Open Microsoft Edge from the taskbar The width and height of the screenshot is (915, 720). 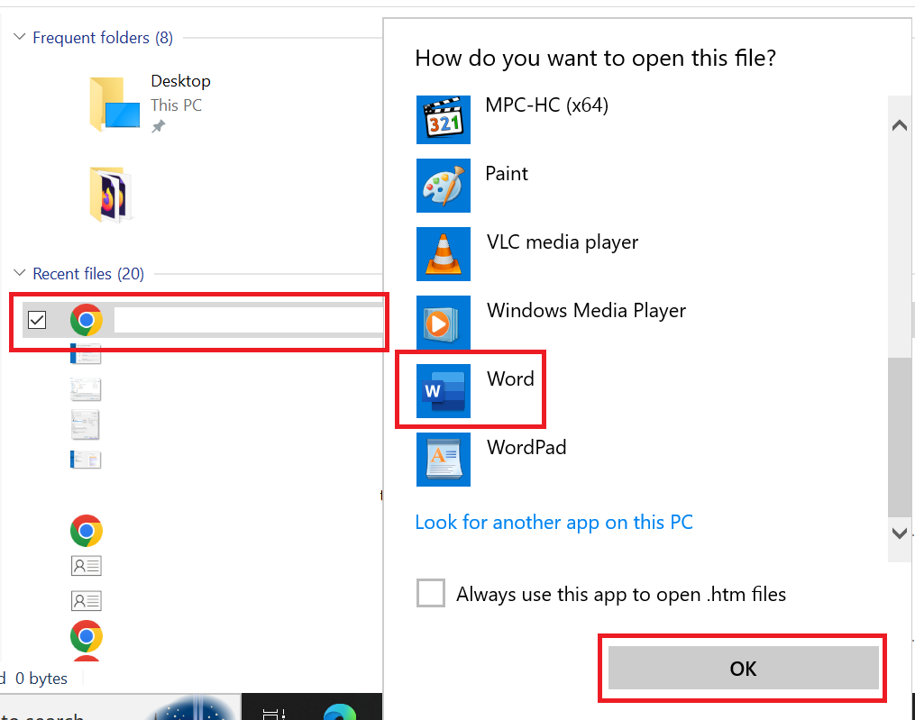[340, 713]
